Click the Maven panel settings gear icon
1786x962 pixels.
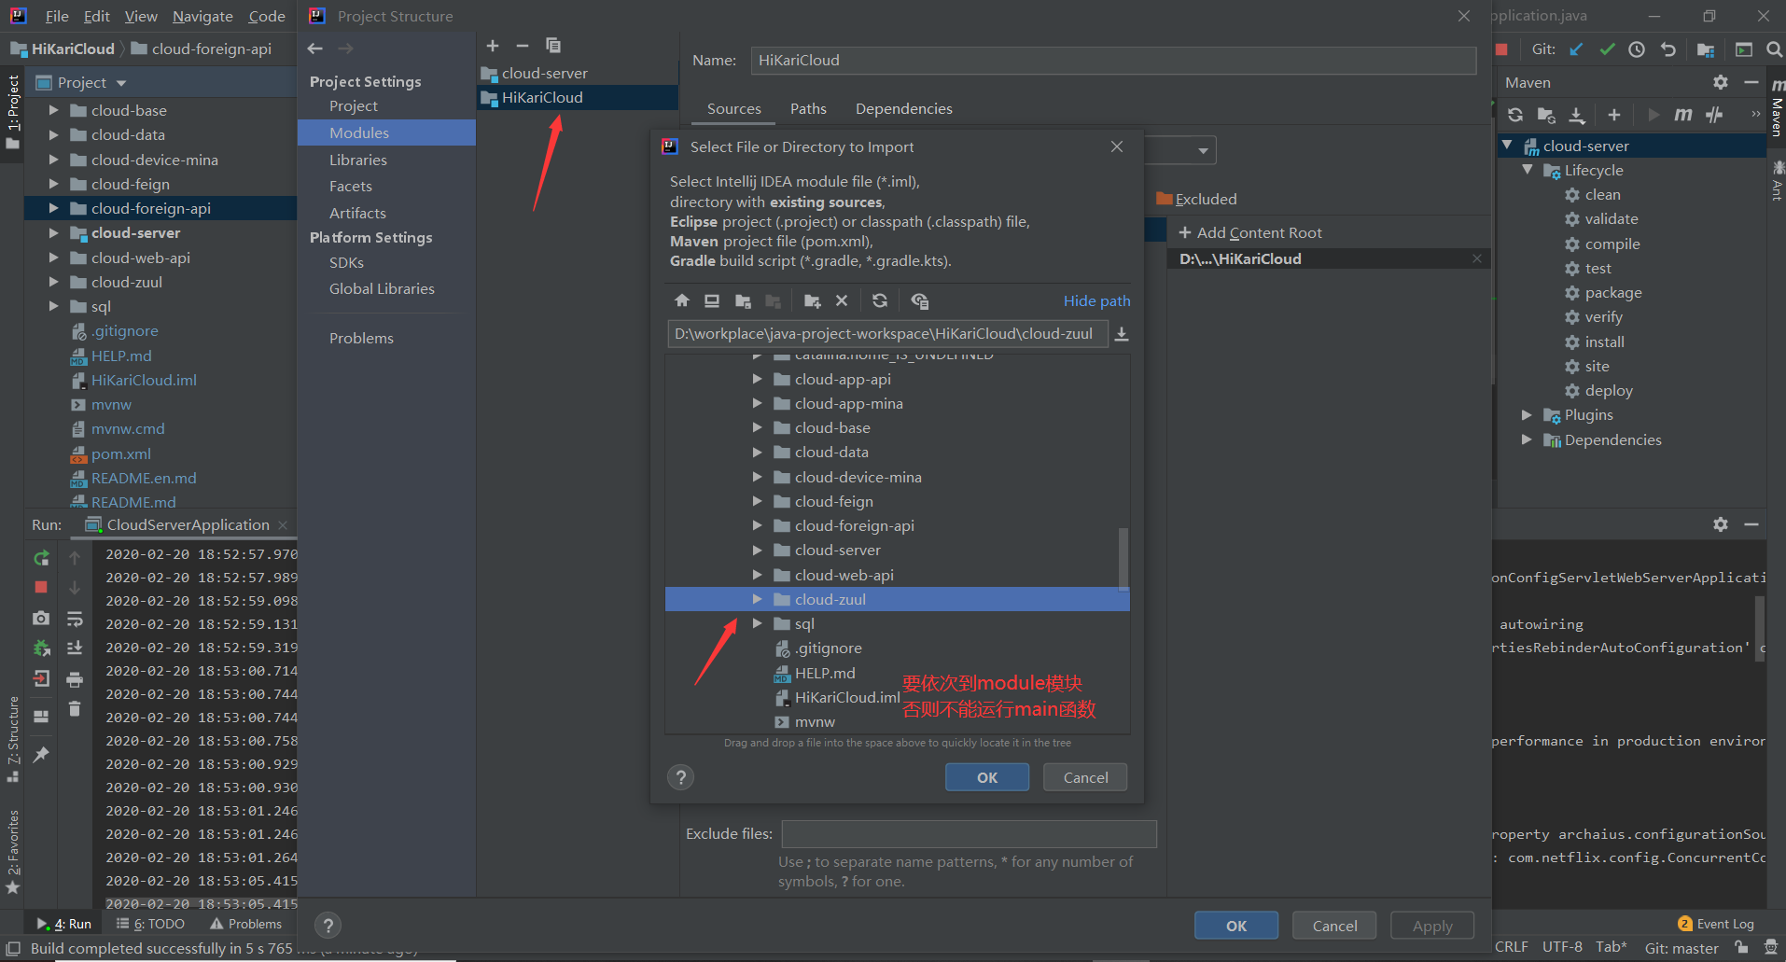pos(1721,82)
